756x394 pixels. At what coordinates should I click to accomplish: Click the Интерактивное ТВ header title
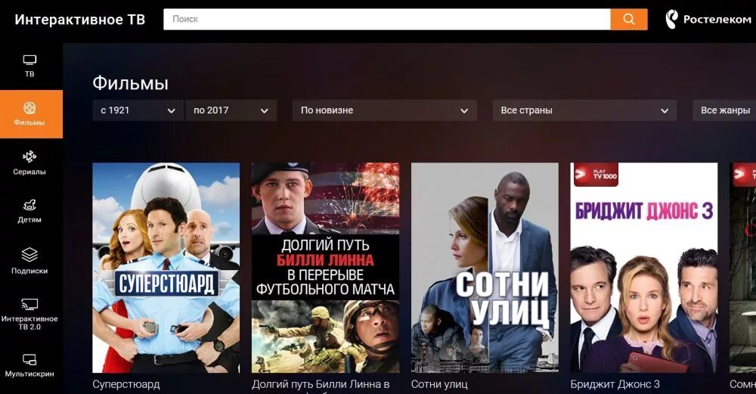[x=80, y=20]
